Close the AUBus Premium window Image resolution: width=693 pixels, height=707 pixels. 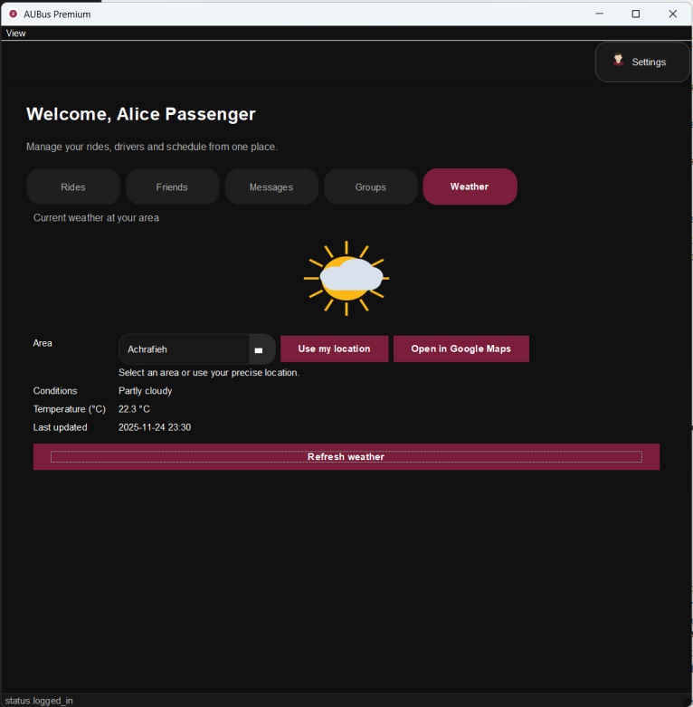coord(673,14)
